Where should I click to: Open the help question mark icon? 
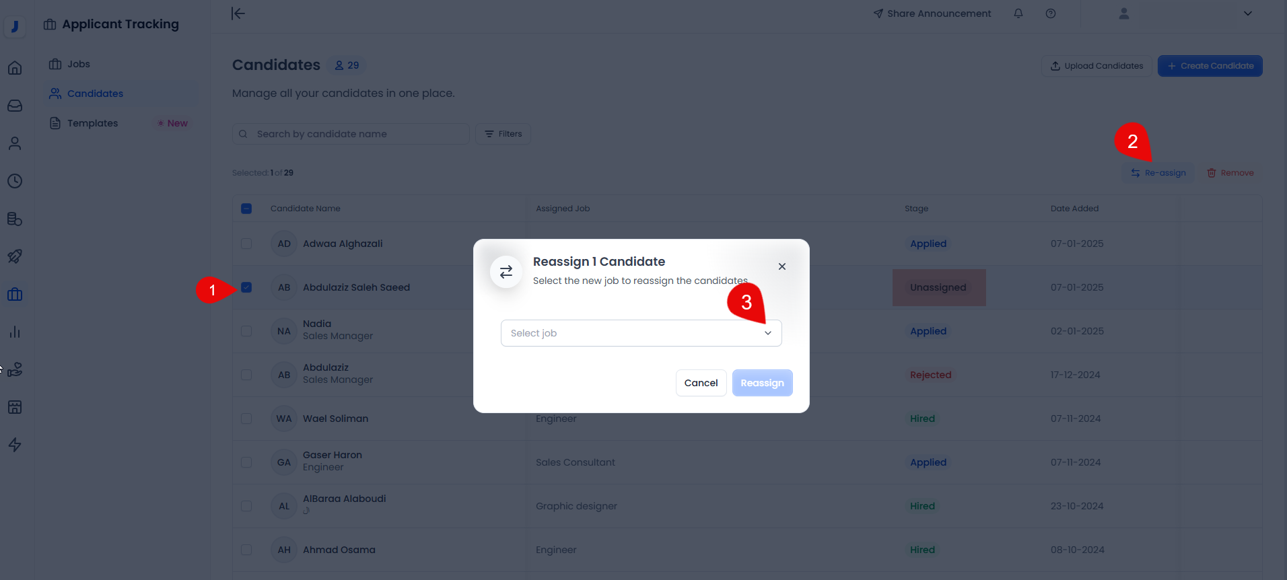1051,13
